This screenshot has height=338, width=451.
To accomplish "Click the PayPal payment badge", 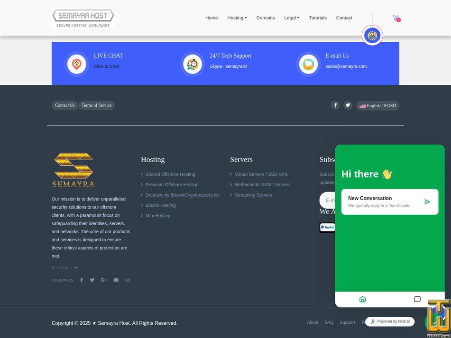I will click(x=327, y=228).
